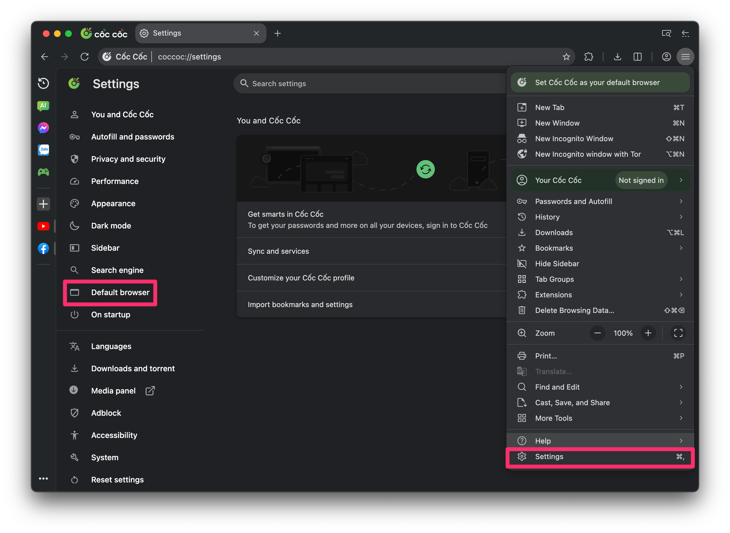The image size is (730, 533).
Task: Expand the Extensions submenu
Action: click(x=681, y=295)
